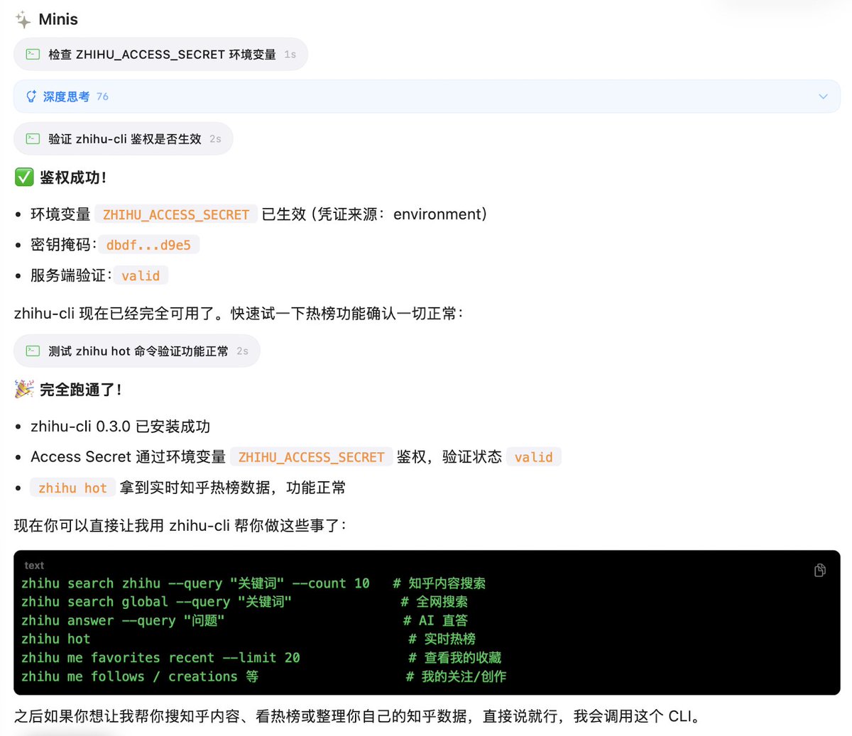The height and width of the screenshot is (736, 852).
Task: Click zhihu me follows / creations line
Action: tap(140, 676)
